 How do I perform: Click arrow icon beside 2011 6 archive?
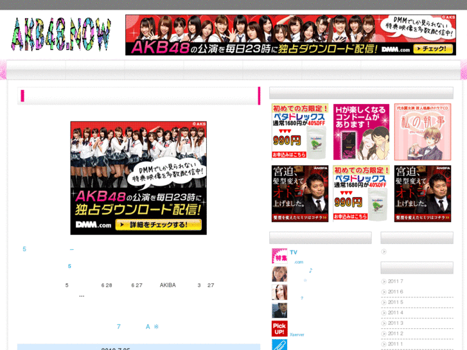(384, 292)
